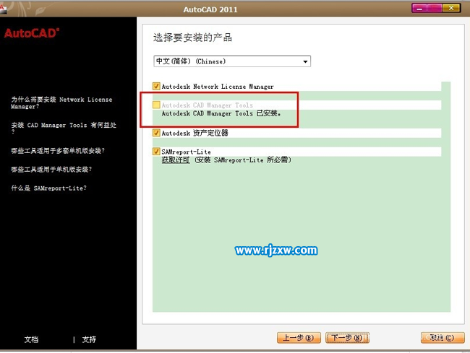Open the 支持 link at bottom
This screenshot has width=470, height=353.
(x=89, y=339)
